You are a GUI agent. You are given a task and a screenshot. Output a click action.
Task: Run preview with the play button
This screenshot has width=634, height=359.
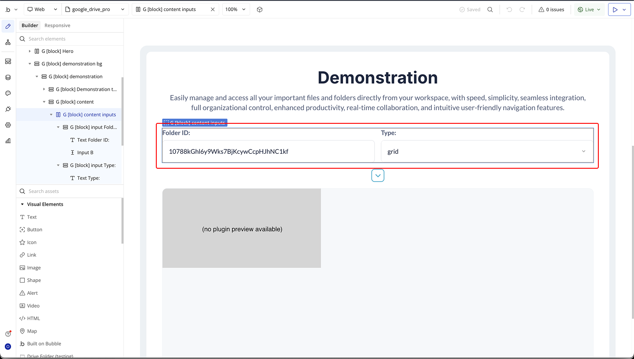tap(616, 9)
